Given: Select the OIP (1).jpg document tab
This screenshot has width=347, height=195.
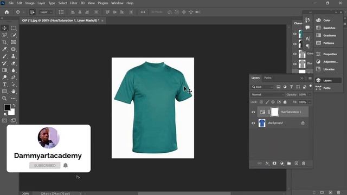Looking at the screenshot, I should [60, 21].
